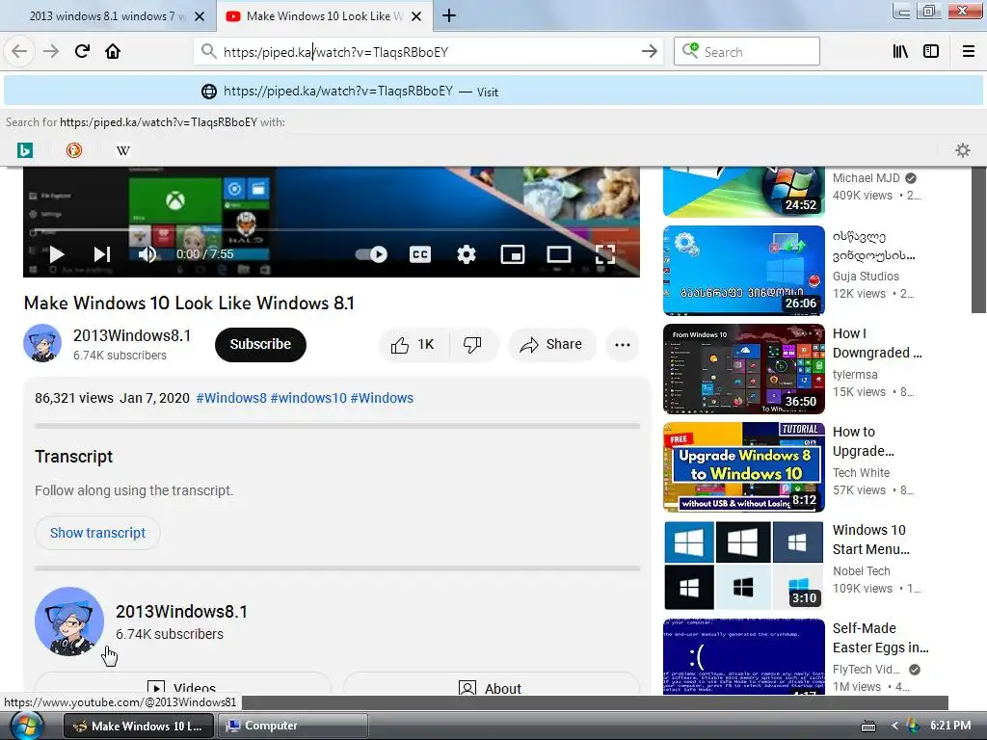The image size is (987, 740).
Task: Subscribe to 2013Windows8.1 channel
Action: (x=260, y=345)
